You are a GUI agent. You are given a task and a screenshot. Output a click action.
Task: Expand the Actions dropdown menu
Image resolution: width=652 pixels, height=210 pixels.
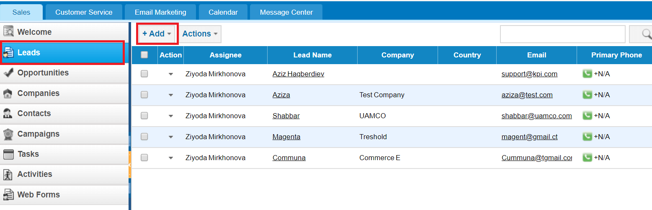pyautogui.click(x=200, y=34)
